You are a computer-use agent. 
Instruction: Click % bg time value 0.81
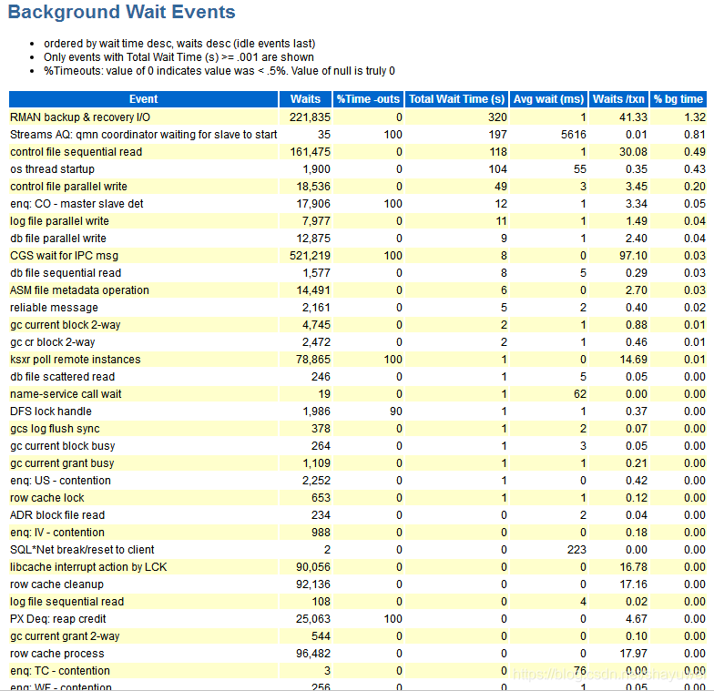[x=695, y=135]
